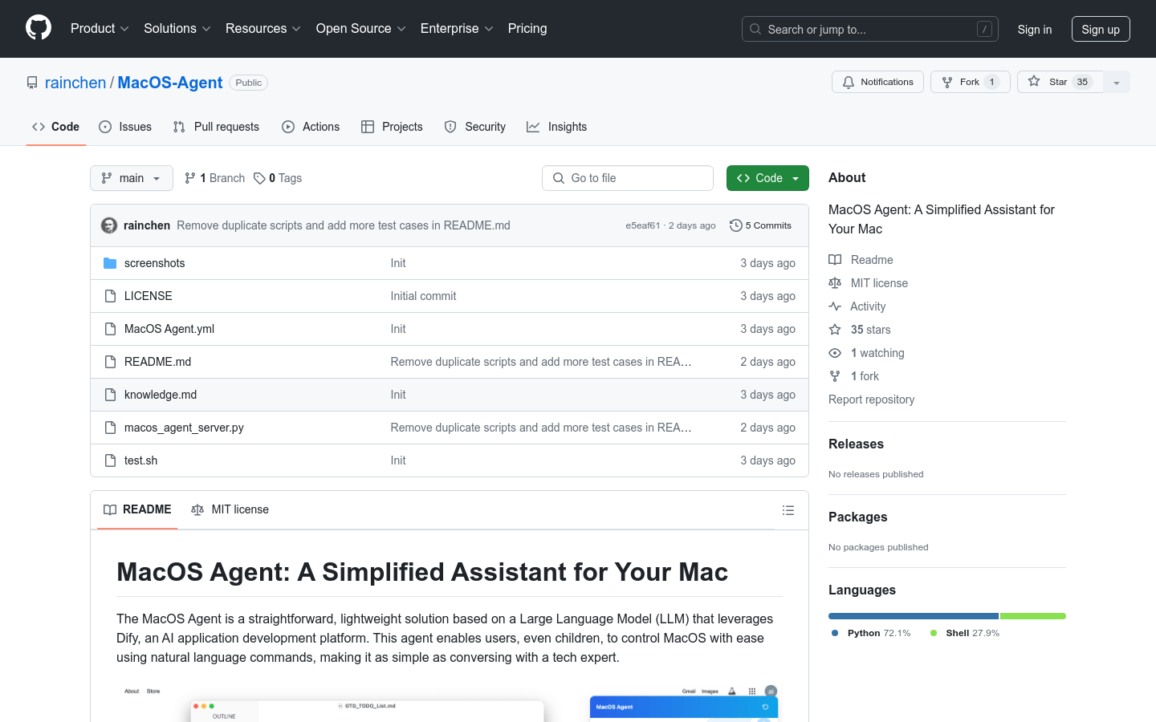Open the green Code dropdown button
Screen dimensions: 1156x722
pos(767,178)
